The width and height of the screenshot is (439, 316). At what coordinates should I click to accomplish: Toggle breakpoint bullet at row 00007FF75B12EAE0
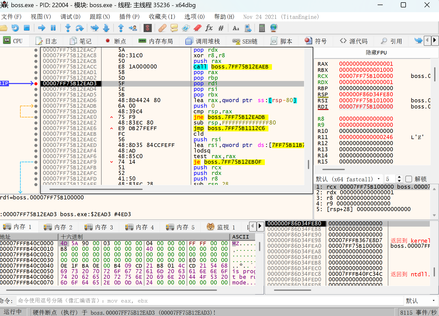[x=36, y=117]
